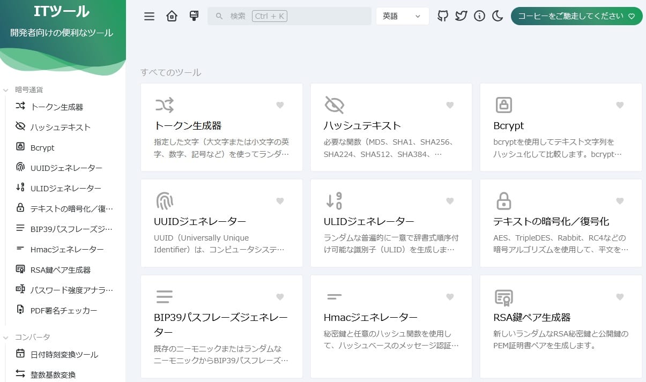Open the 英語 language dropdown

(x=403, y=16)
